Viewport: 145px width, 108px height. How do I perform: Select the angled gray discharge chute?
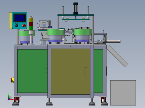[x=117, y=56]
